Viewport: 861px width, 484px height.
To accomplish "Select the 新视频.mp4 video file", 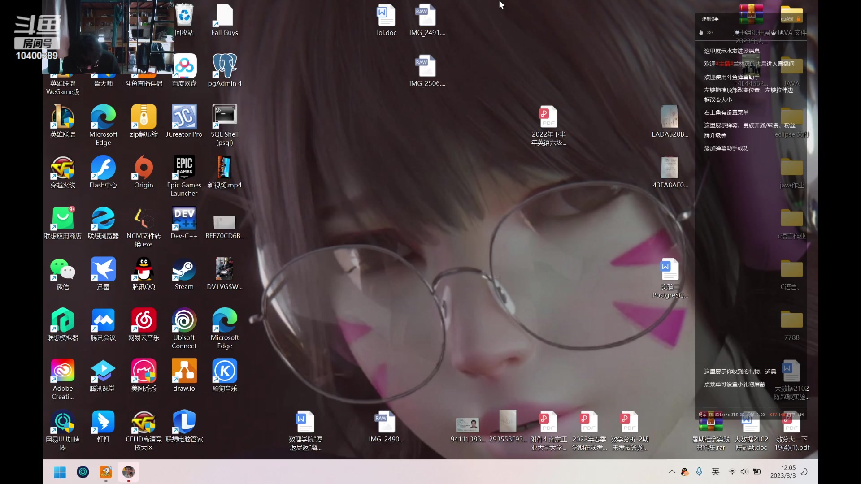I will [224, 172].
